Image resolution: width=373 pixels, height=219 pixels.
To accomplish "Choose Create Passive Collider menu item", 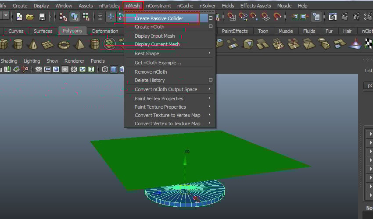I will tap(159, 18).
